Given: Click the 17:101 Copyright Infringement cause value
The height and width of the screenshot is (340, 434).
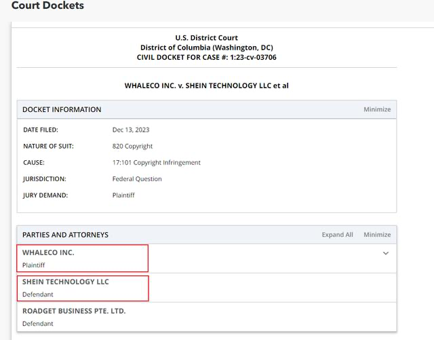Looking at the screenshot, I should pyautogui.click(x=156, y=163).
